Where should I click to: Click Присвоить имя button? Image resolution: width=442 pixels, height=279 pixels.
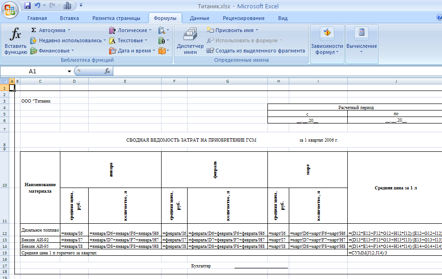[x=233, y=30]
